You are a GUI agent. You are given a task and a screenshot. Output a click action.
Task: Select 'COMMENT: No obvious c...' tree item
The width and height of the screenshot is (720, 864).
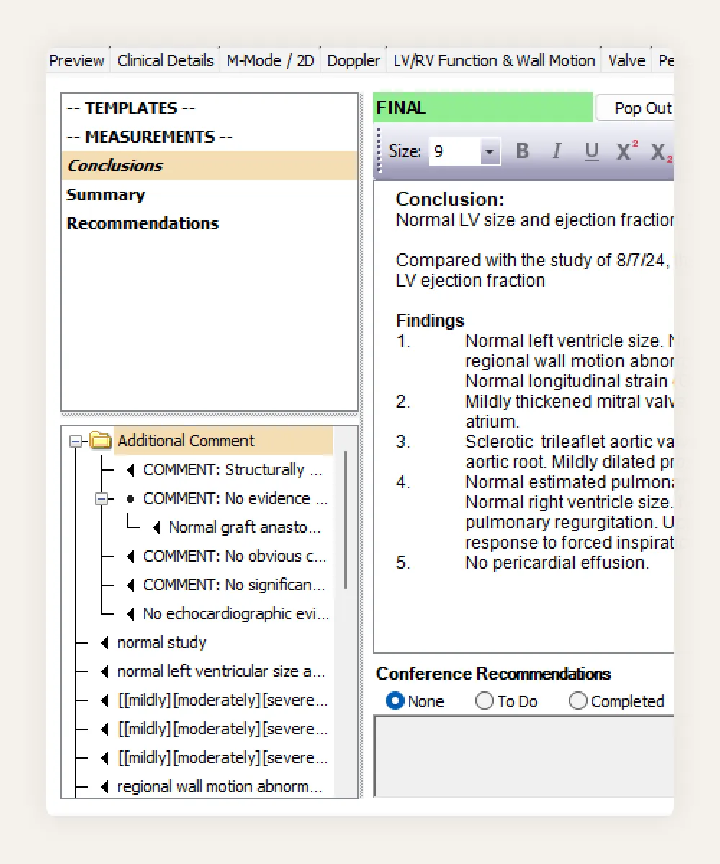tap(235, 556)
